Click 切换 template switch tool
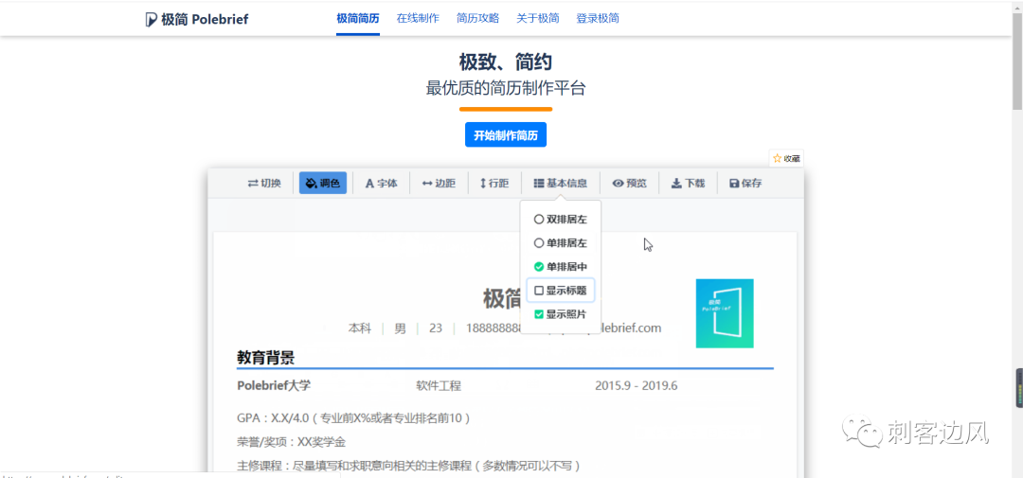The image size is (1023, 478). (264, 184)
